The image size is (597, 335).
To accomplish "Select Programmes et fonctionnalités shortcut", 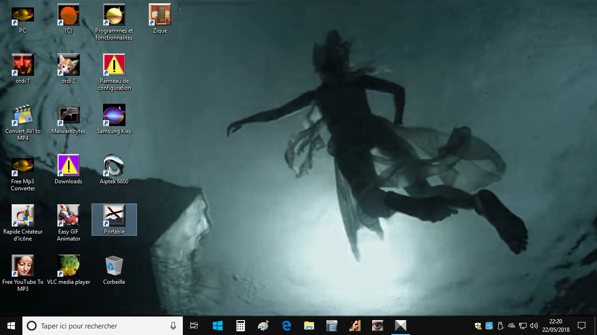I will [114, 22].
